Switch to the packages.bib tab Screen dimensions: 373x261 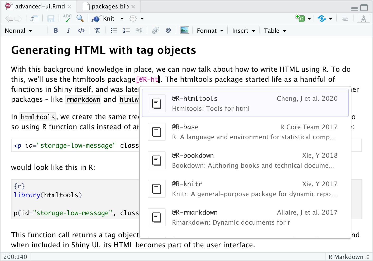110,6
